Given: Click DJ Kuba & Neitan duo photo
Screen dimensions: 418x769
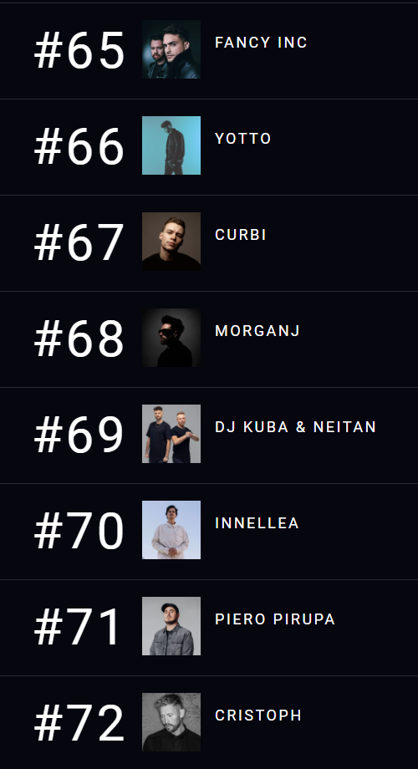Looking at the screenshot, I should pyautogui.click(x=171, y=434).
